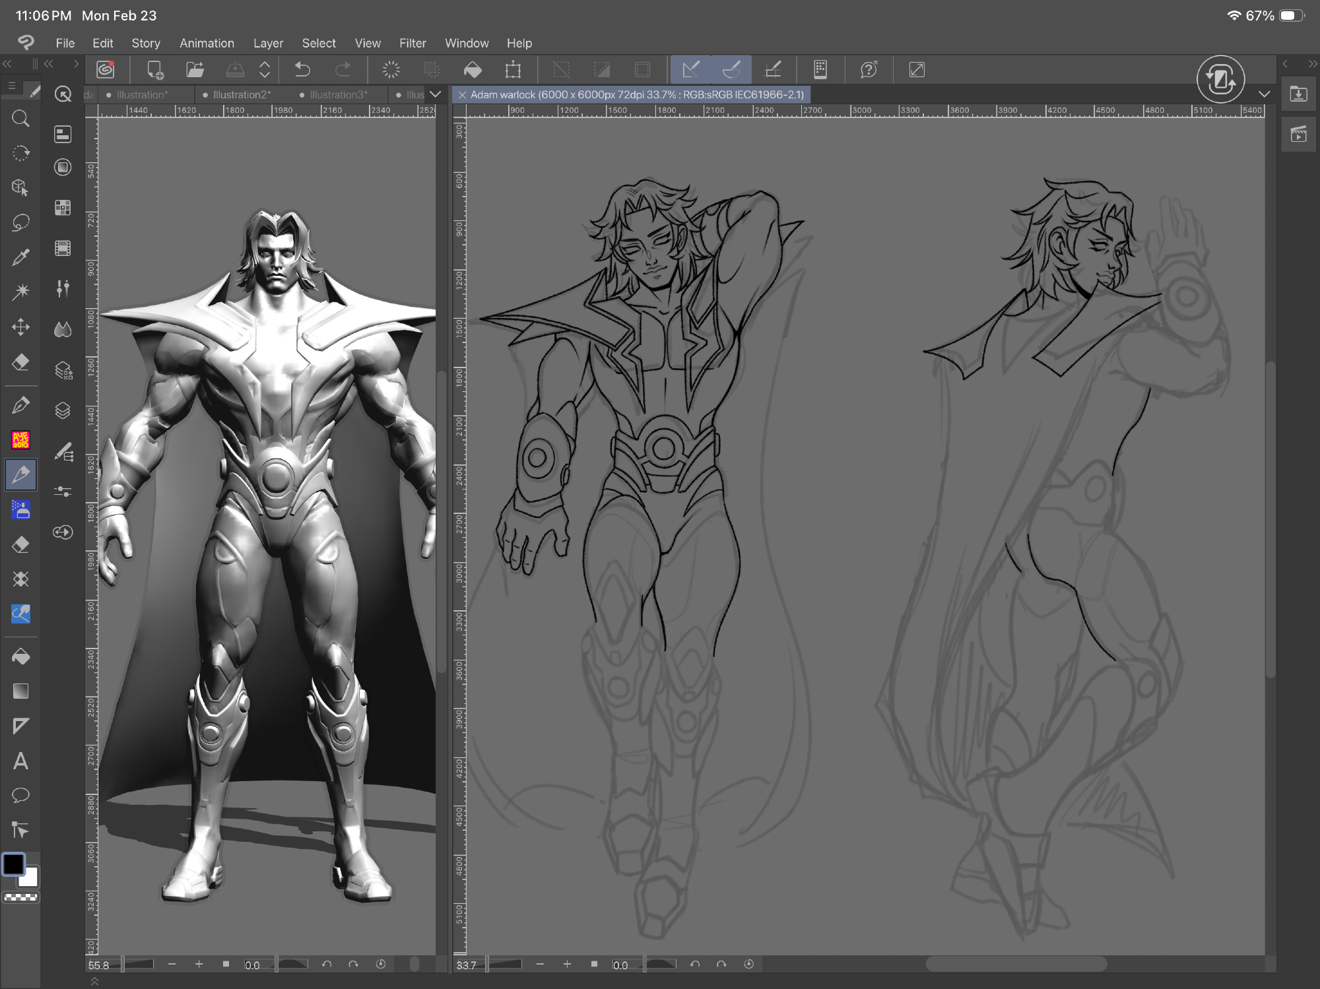Expand right-side canvas tab dropdown arrow

[x=1264, y=94]
